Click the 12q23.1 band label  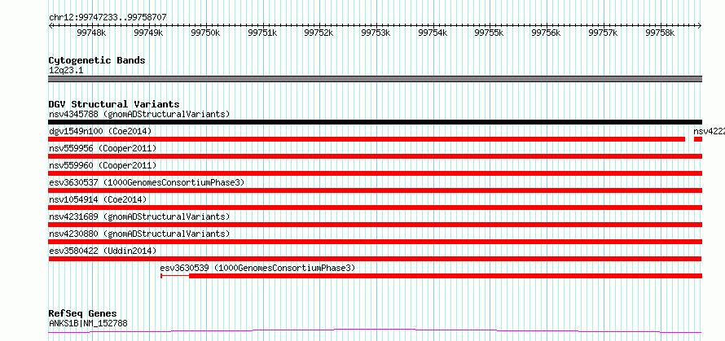66,71
